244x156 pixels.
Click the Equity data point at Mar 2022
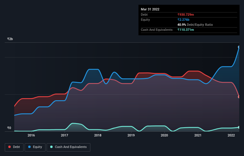(239, 47)
